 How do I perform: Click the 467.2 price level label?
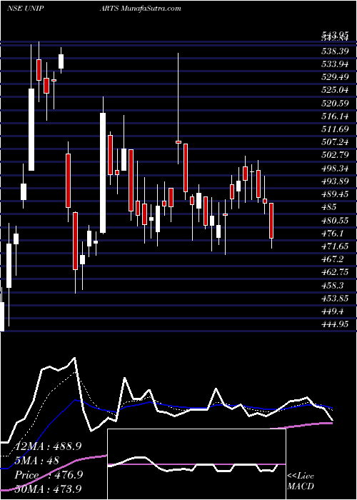[x=332, y=259]
